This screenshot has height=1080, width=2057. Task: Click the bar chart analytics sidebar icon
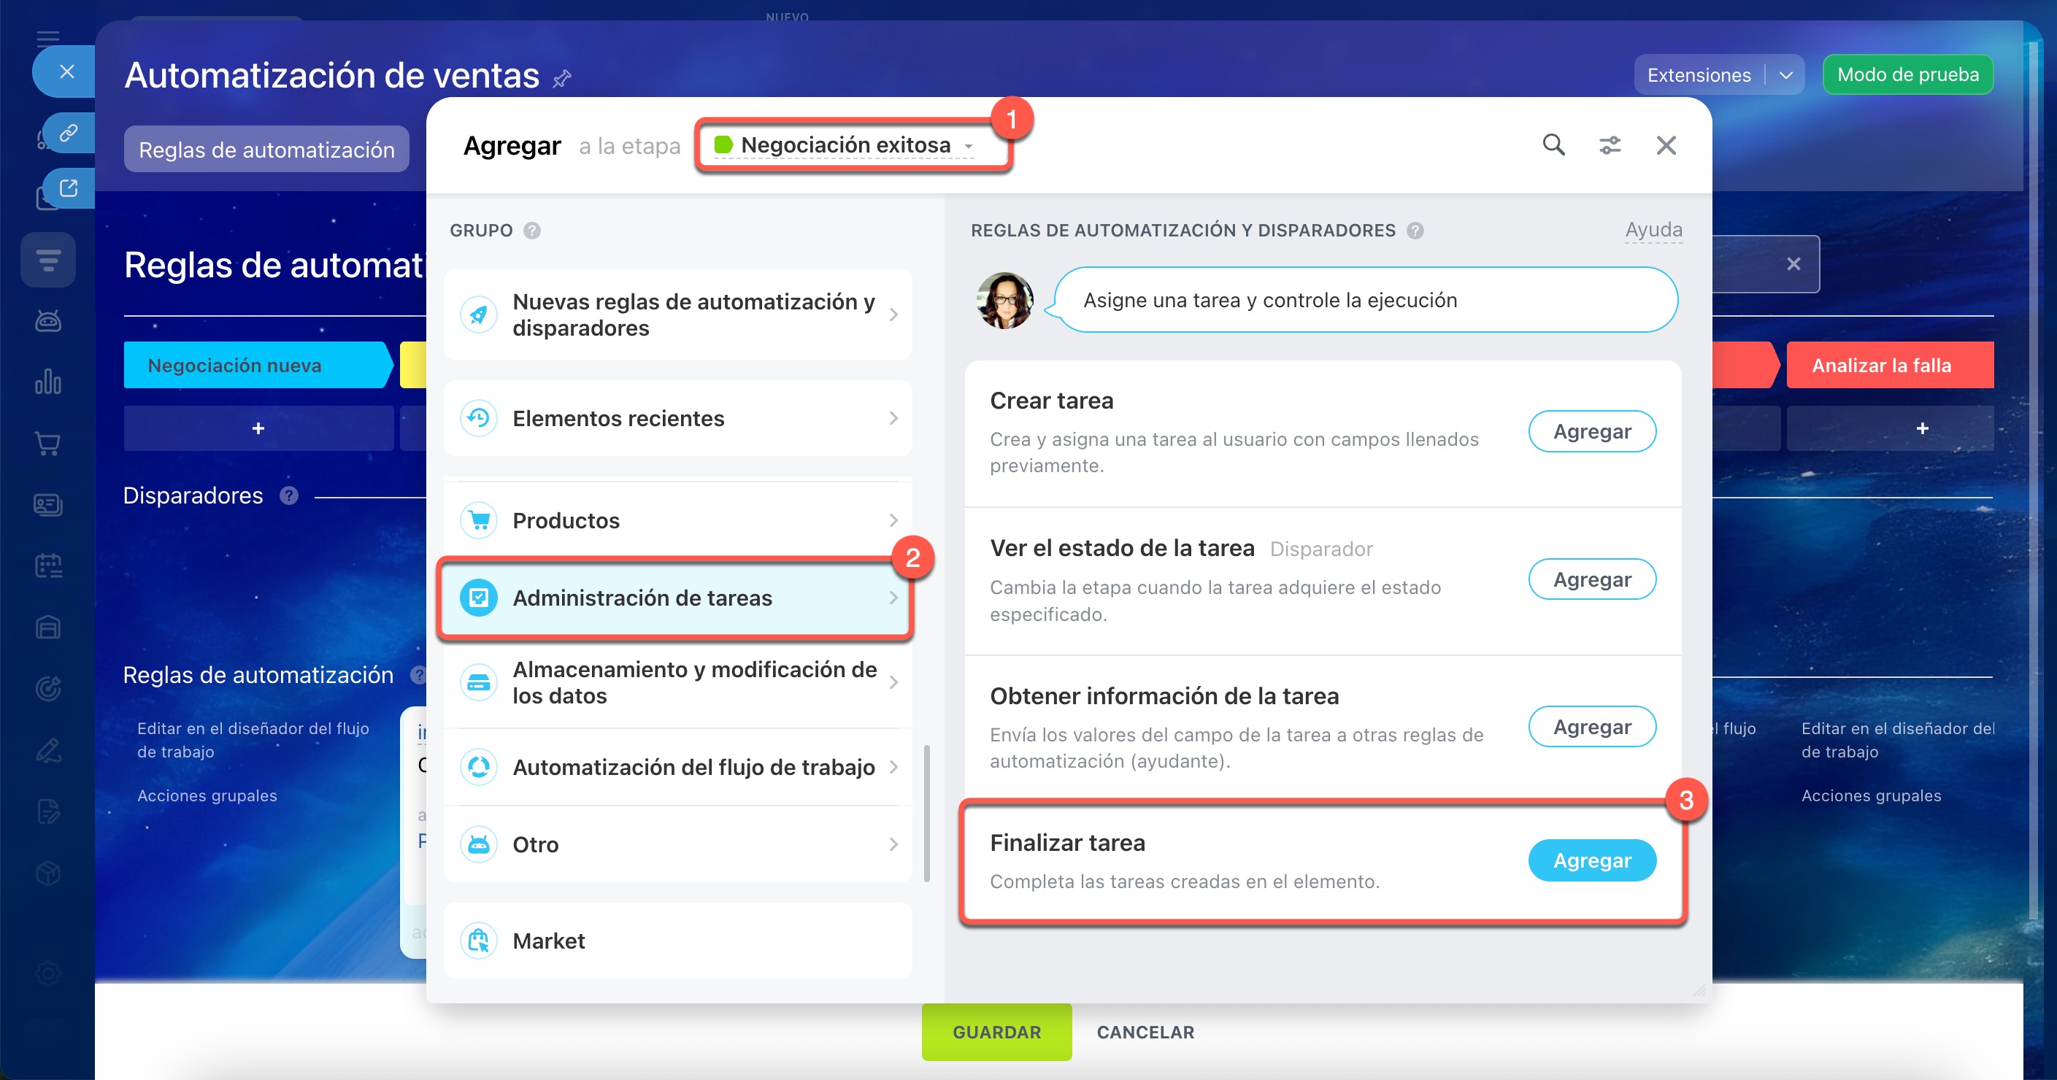pyautogui.click(x=48, y=382)
